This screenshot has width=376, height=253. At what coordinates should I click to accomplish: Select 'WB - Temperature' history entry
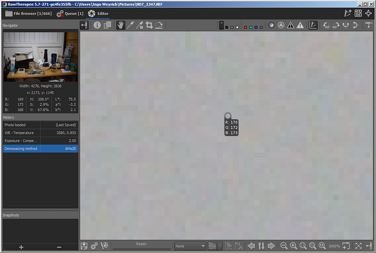point(40,132)
